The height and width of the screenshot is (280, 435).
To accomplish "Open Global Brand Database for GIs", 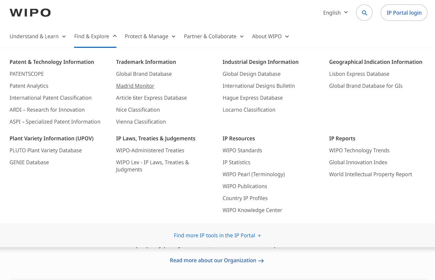I will [366, 86].
